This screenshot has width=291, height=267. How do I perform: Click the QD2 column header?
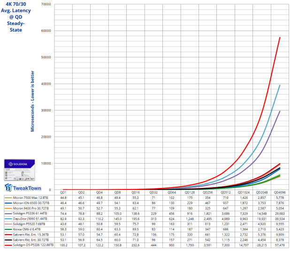pyautogui.click(x=81, y=192)
